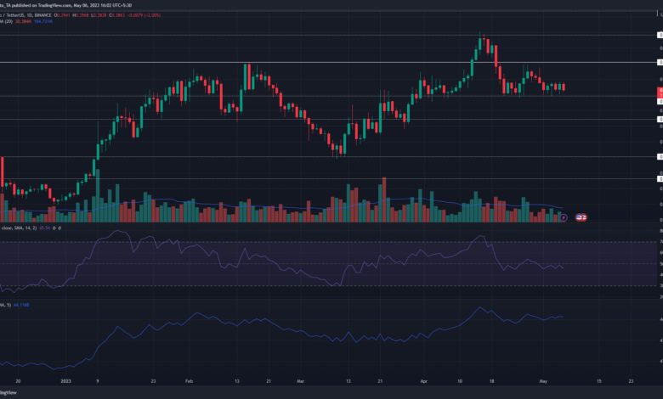
Task: Click the topmost horizontal line price tag
Action: (660, 35)
